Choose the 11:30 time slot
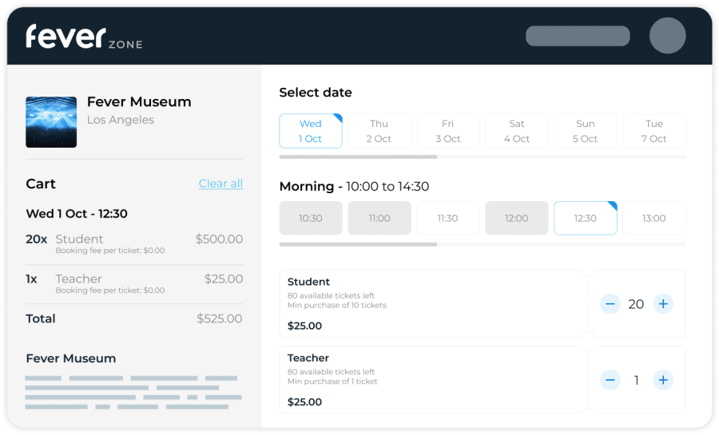Image resolution: width=719 pixels, height=435 pixels. pos(448,218)
